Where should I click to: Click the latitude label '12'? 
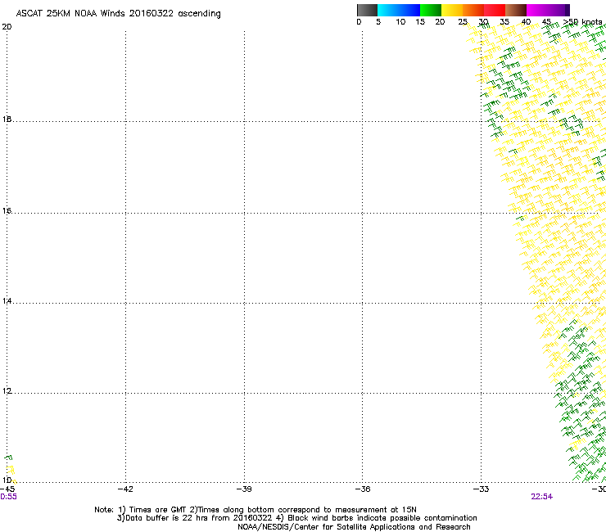pyautogui.click(x=7, y=391)
